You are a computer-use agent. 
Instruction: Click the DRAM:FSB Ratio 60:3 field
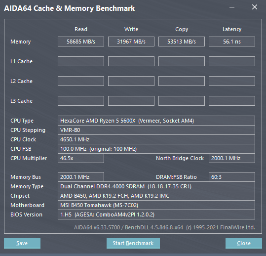[x=232, y=177]
